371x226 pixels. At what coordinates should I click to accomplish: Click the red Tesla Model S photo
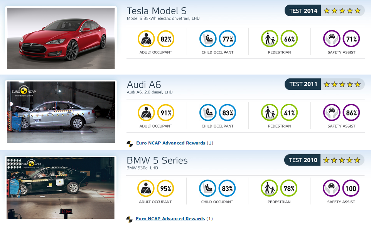coord(61,38)
